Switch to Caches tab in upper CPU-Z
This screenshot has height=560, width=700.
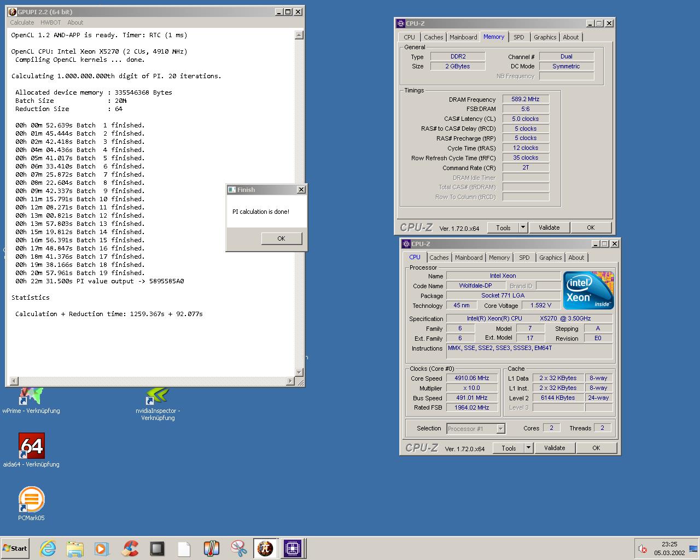[x=434, y=37]
